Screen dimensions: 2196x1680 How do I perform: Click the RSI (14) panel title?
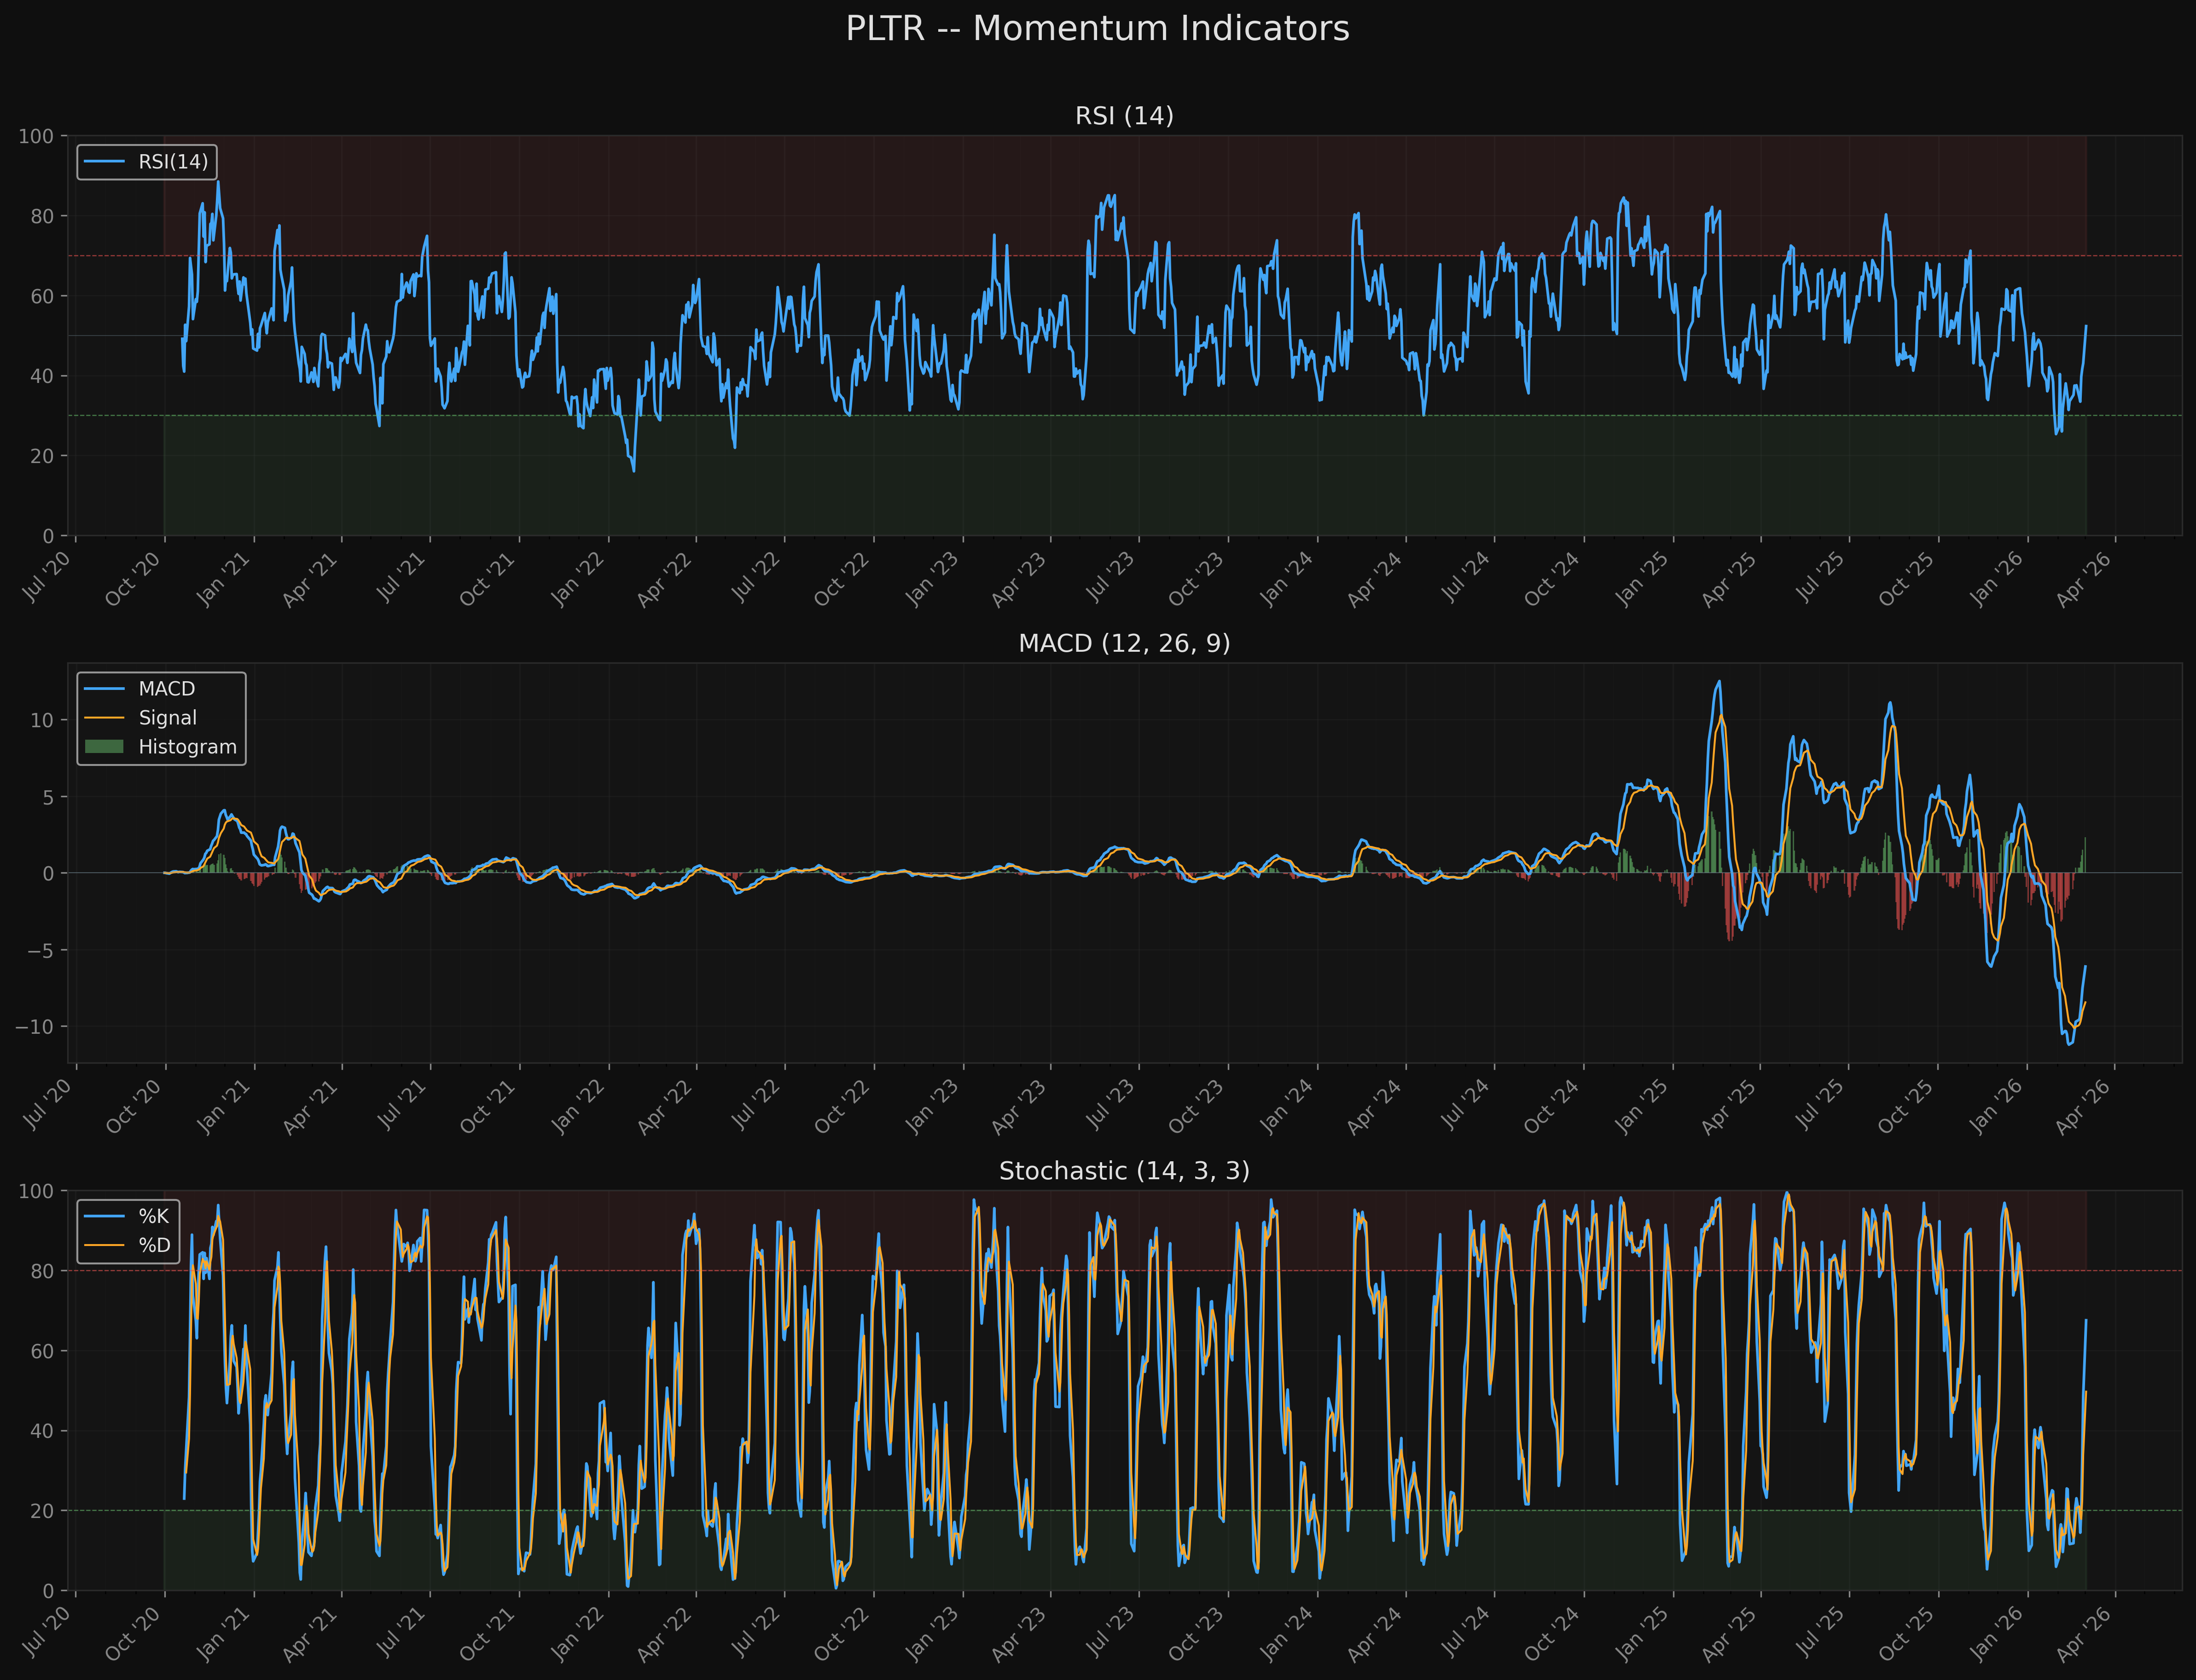(1124, 116)
